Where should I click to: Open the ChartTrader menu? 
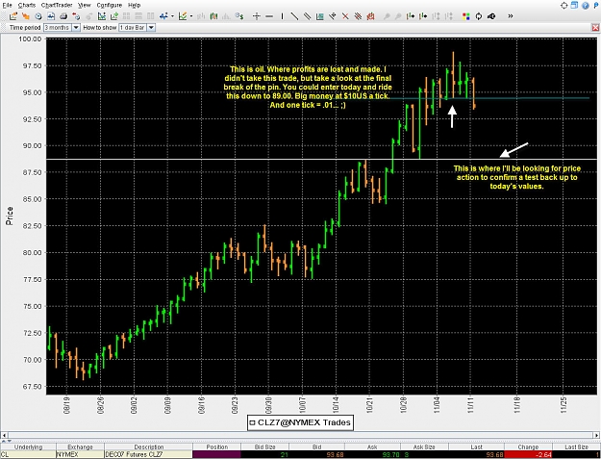(55, 5)
